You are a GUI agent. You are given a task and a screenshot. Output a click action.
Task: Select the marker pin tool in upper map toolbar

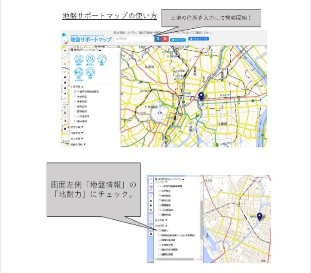pos(65,94)
